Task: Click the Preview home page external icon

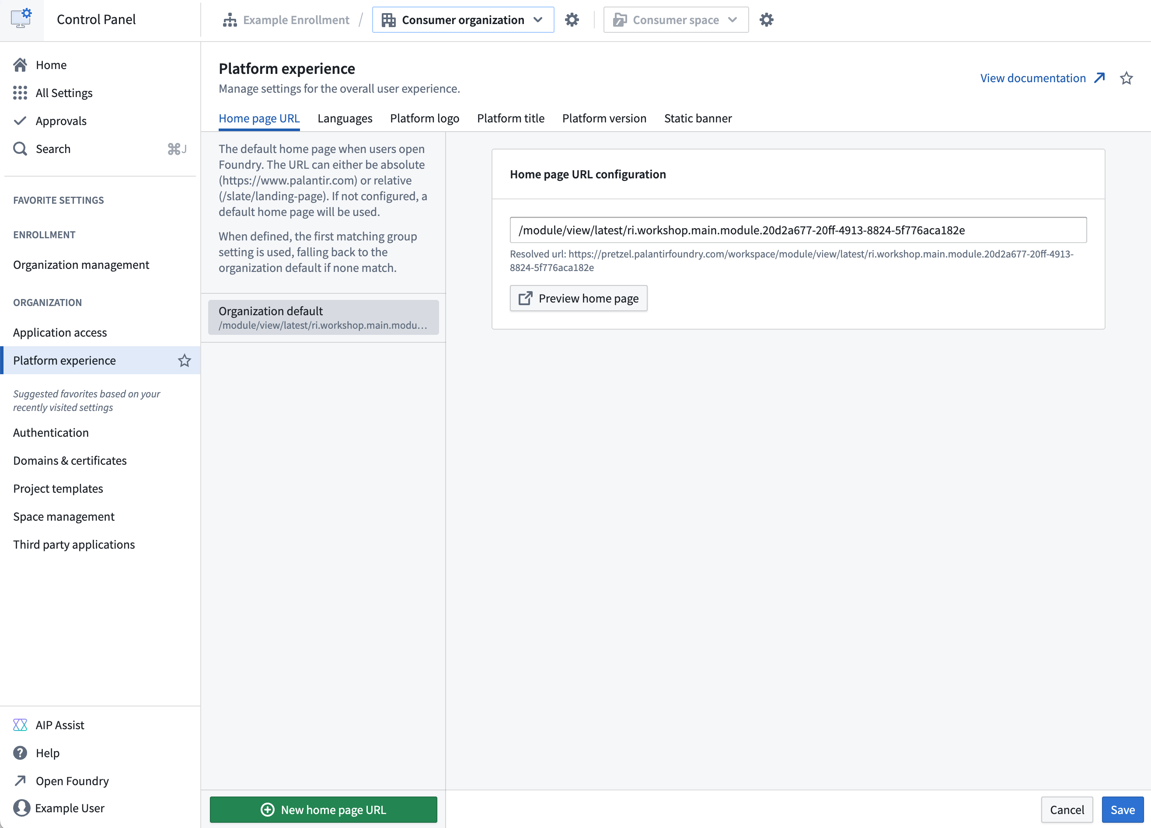Action: click(x=525, y=298)
